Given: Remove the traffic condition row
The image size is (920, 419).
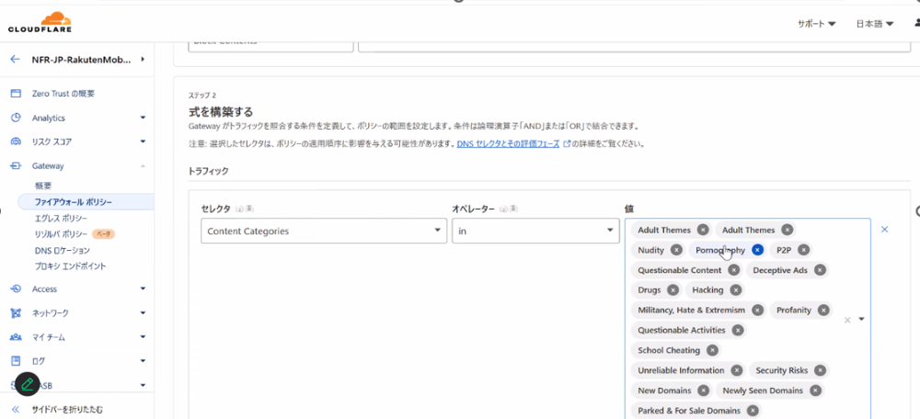Looking at the screenshot, I should 885,230.
